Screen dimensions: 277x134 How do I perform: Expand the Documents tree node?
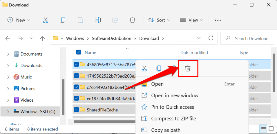point(8,54)
